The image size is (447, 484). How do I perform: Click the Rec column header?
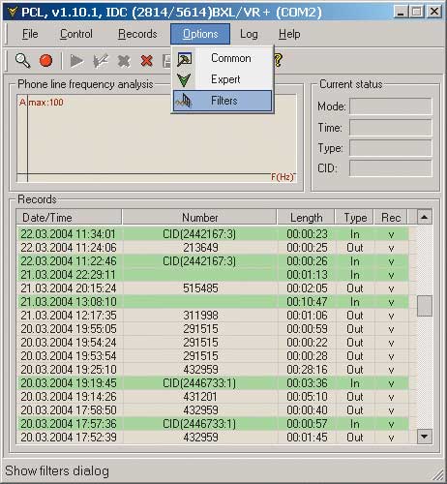(391, 217)
